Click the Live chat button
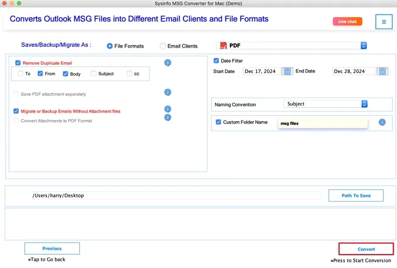397x268 pixels. (348, 21)
